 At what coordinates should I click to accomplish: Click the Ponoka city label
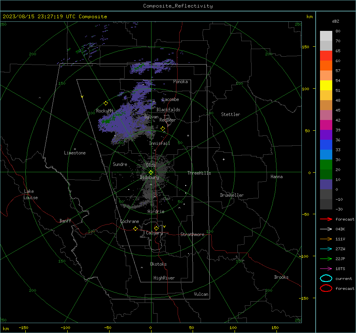pos(180,82)
